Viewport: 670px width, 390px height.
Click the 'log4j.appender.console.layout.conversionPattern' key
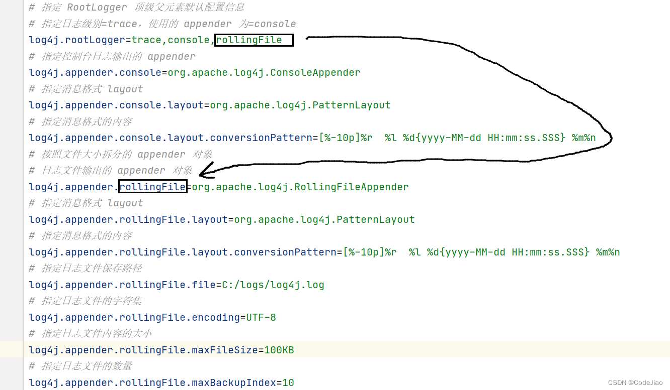click(171, 138)
